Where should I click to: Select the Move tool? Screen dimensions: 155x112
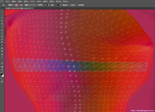(2, 12)
